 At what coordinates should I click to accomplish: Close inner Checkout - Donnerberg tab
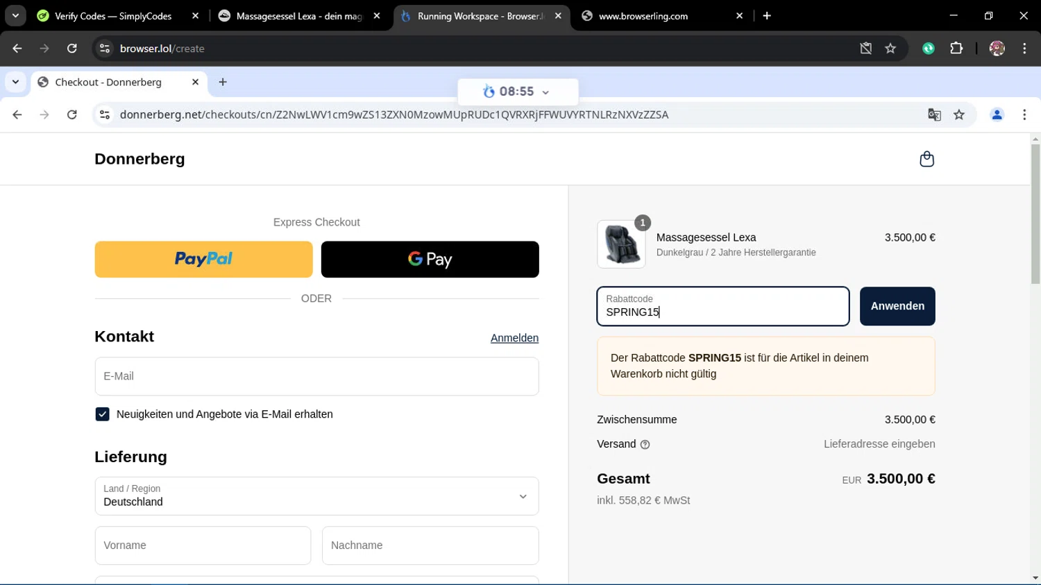195,82
